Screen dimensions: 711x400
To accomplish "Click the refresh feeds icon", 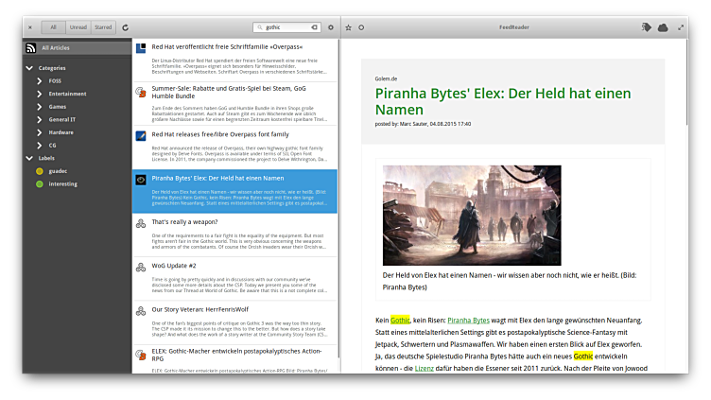I will [x=125, y=27].
